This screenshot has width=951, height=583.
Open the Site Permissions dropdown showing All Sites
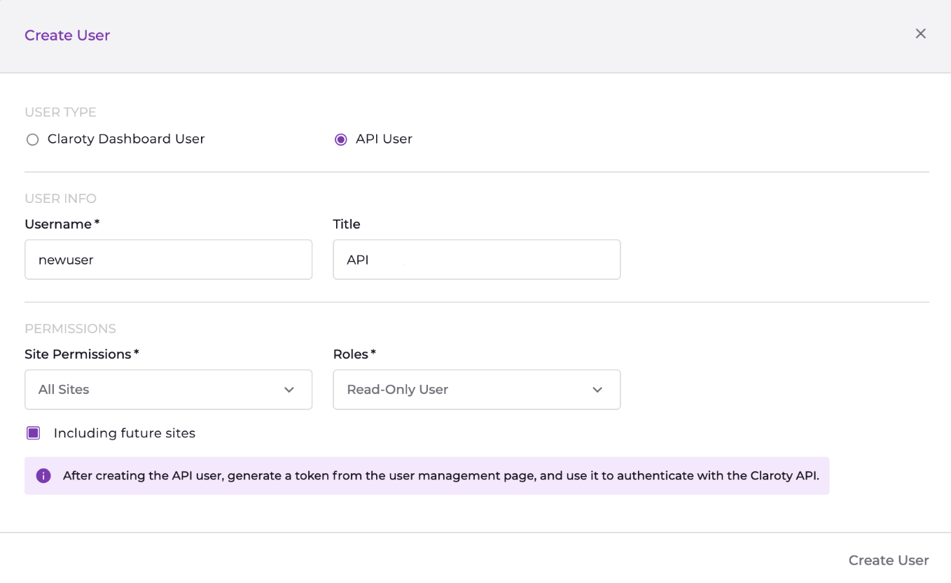pyautogui.click(x=168, y=390)
